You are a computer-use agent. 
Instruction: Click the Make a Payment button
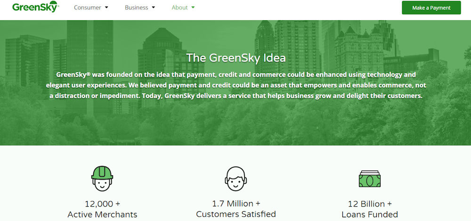[x=431, y=8]
